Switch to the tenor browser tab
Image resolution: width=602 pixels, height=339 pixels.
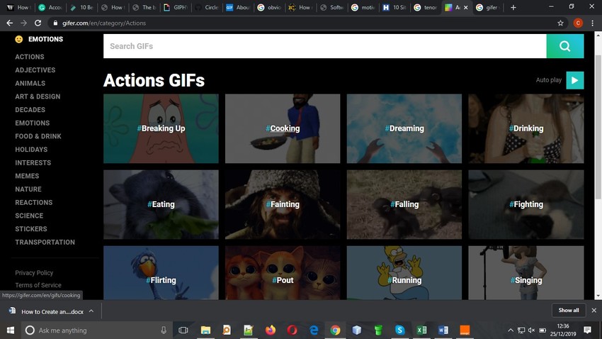(426, 7)
